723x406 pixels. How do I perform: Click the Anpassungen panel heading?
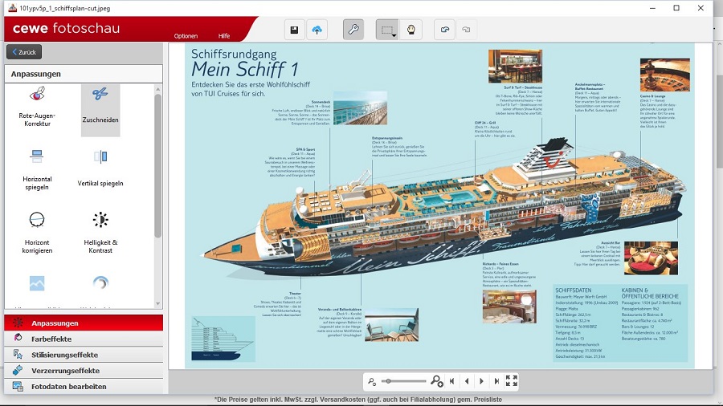coord(36,74)
